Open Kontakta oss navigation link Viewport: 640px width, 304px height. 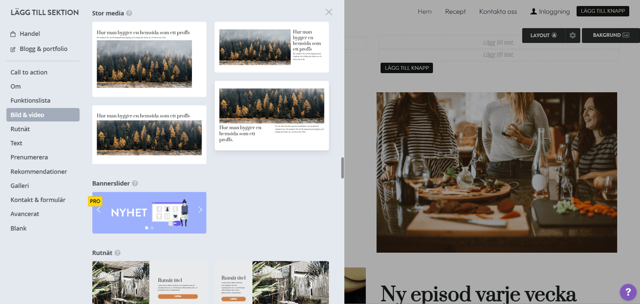[498, 12]
